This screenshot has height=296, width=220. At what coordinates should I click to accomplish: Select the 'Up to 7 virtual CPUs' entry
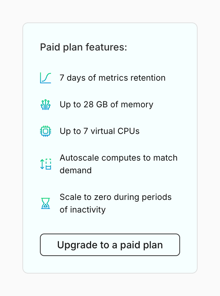click(x=100, y=131)
